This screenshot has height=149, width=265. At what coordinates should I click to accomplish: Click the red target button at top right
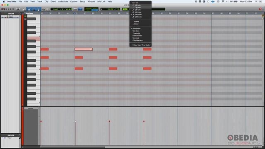(260, 9)
